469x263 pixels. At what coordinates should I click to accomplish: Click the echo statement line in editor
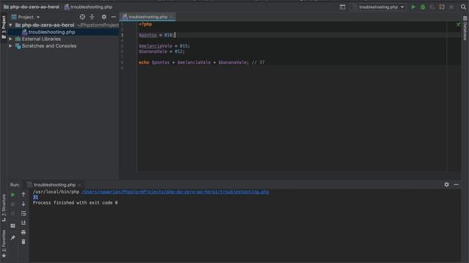(202, 63)
